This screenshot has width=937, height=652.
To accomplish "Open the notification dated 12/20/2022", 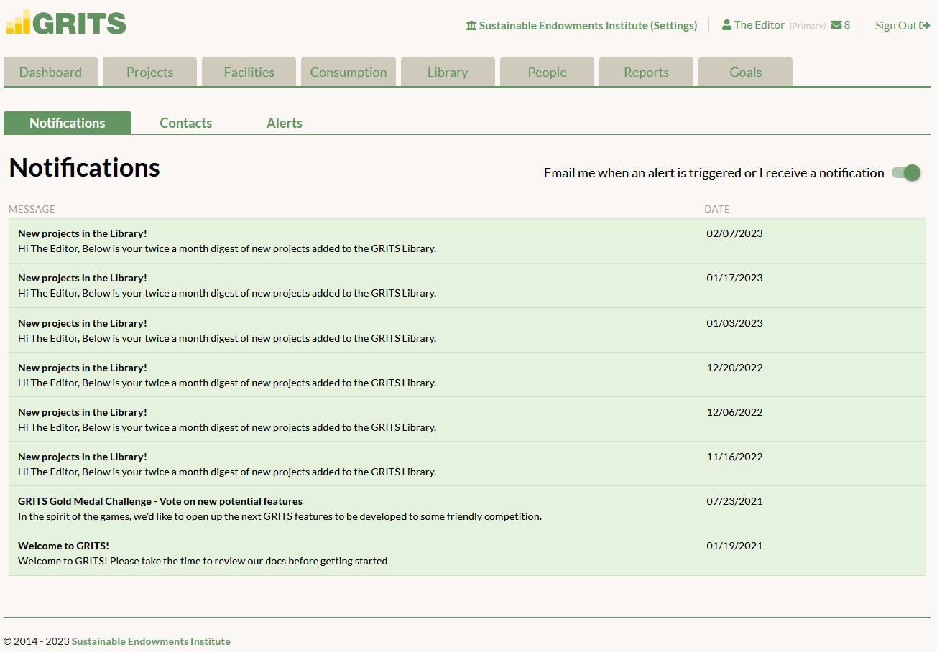I will [x=467, y=375].
